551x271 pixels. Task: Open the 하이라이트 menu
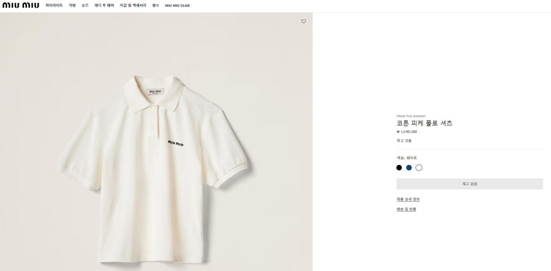(x=54, y=6)
